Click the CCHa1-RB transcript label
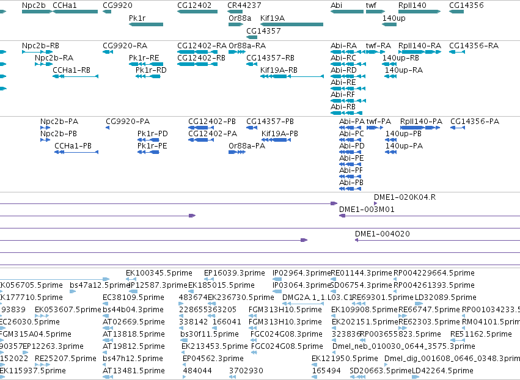 (71, 70)
